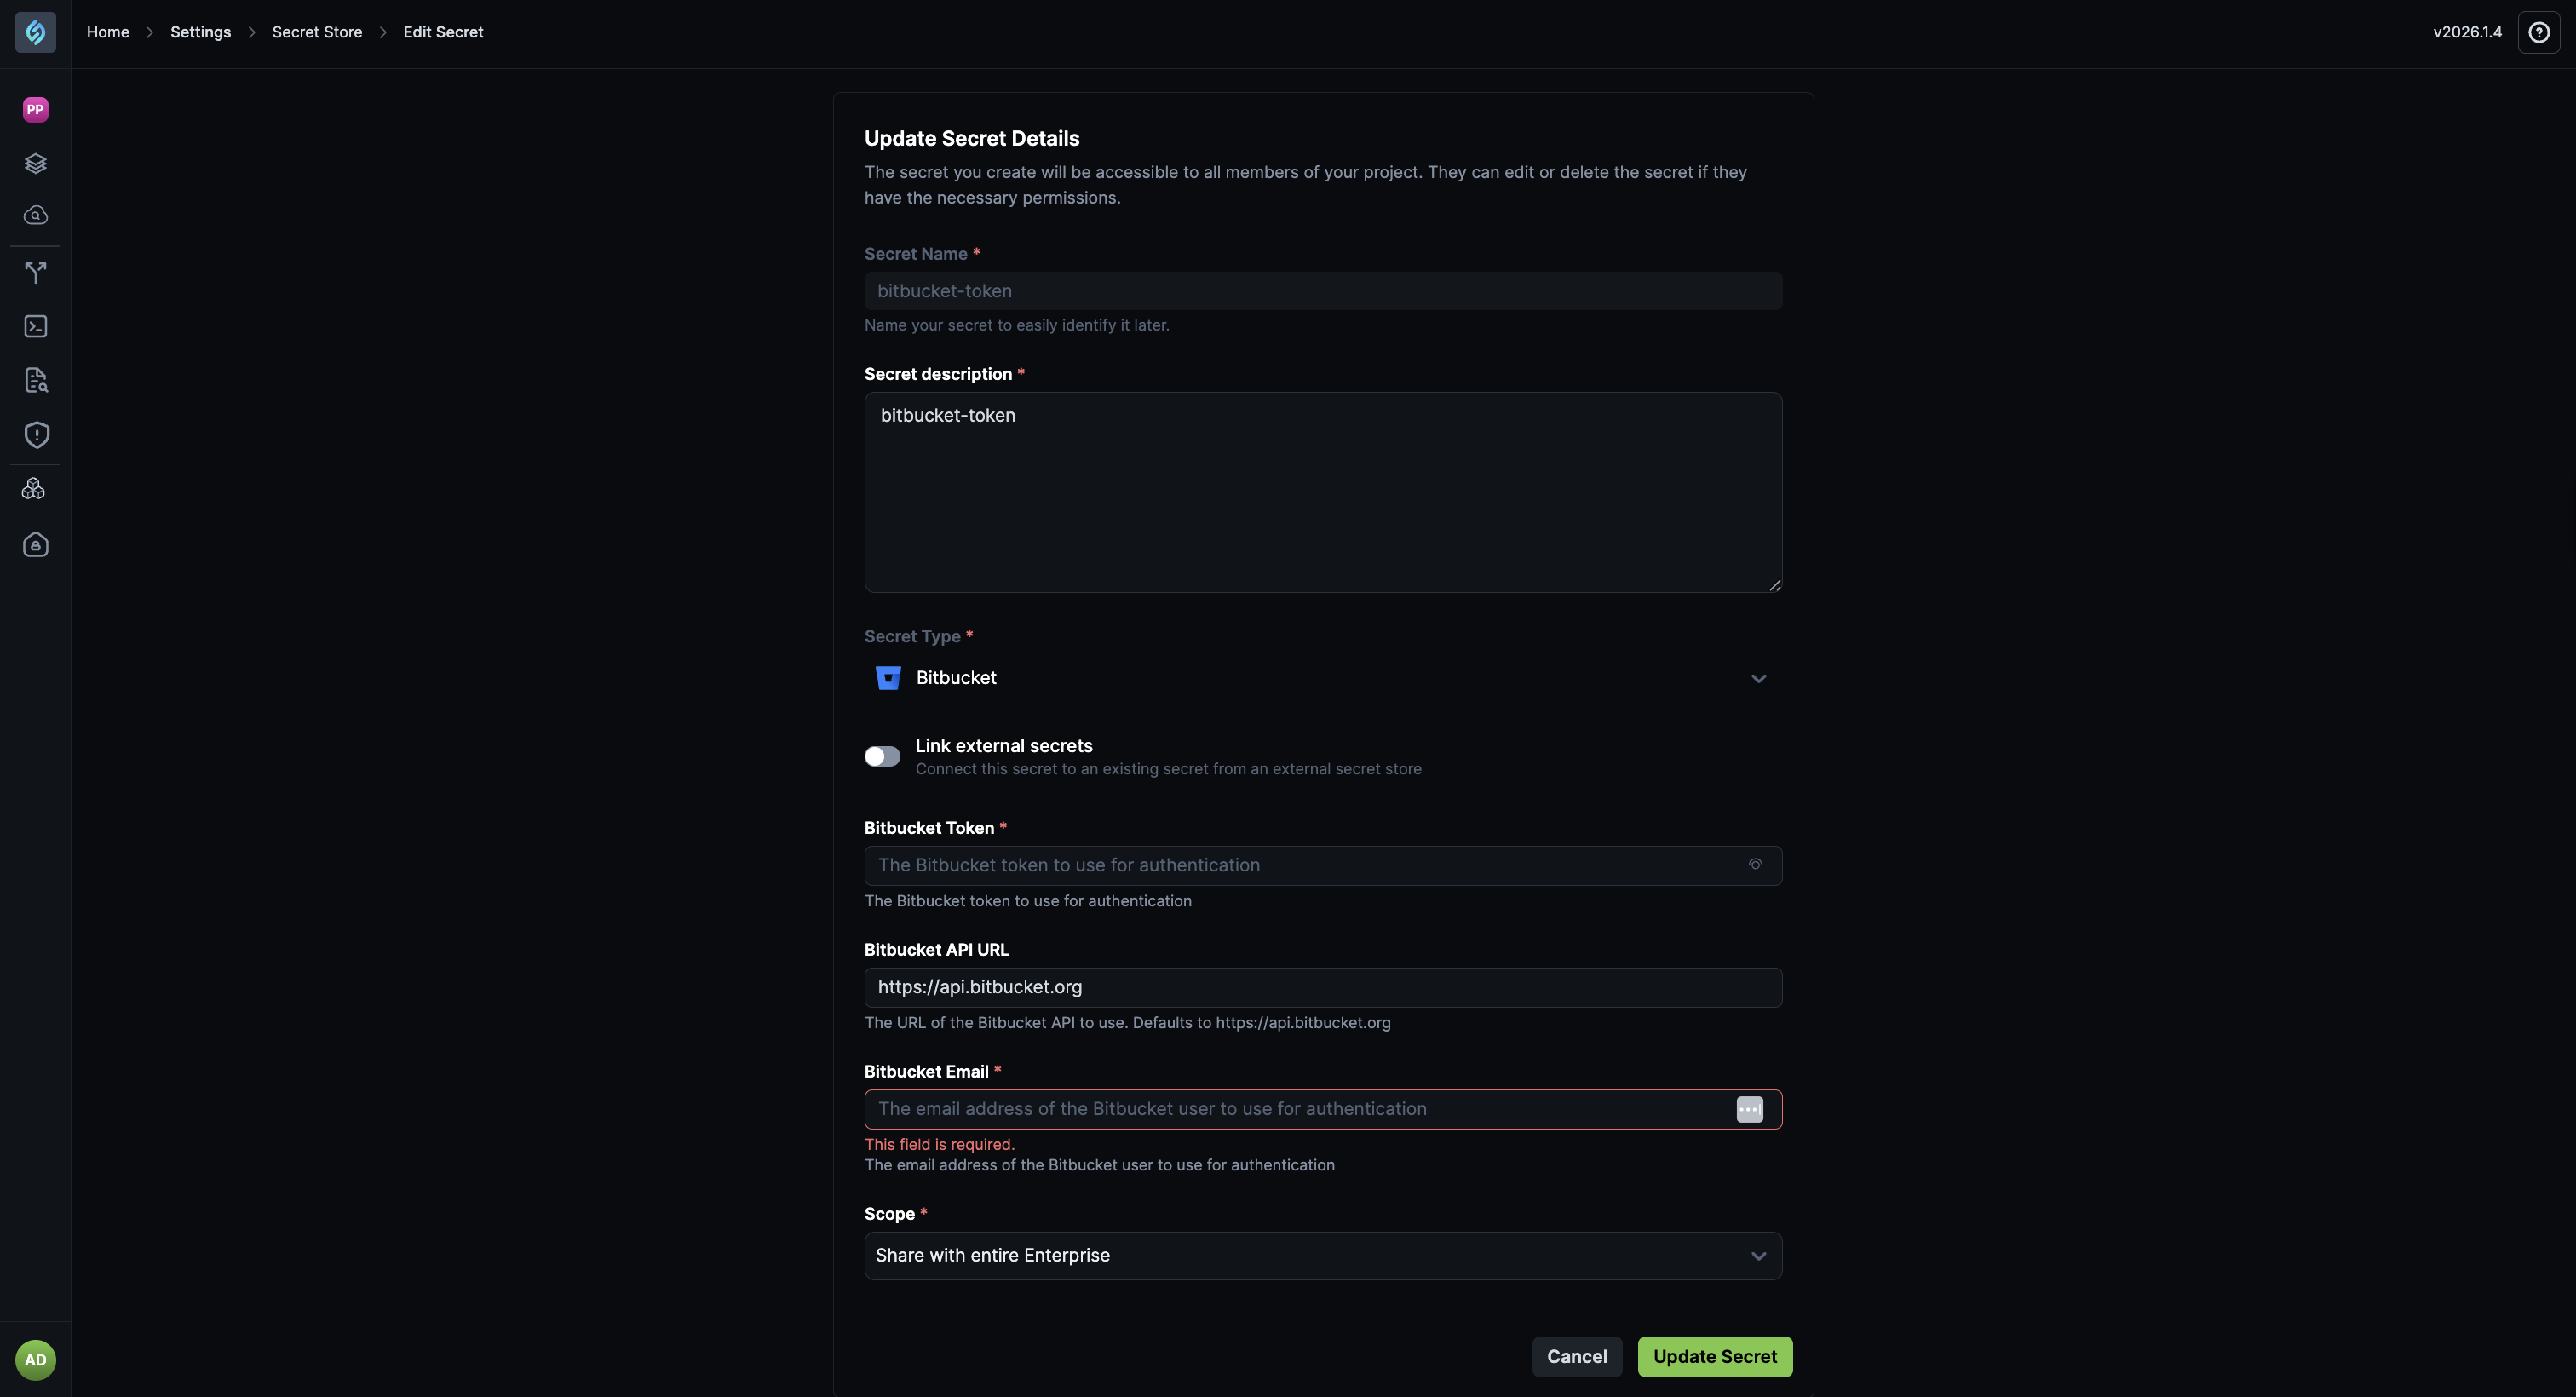Select the layers icon in the sidebar

tap(36, 163)
